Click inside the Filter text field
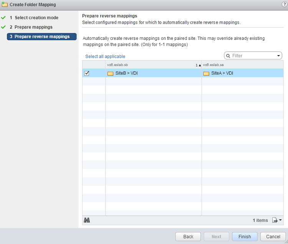Image resolution: width=288 pixels, height=244 pixels. [252, 56]
